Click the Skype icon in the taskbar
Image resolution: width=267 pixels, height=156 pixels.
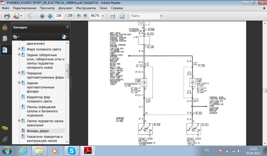(x=71, y=151)
